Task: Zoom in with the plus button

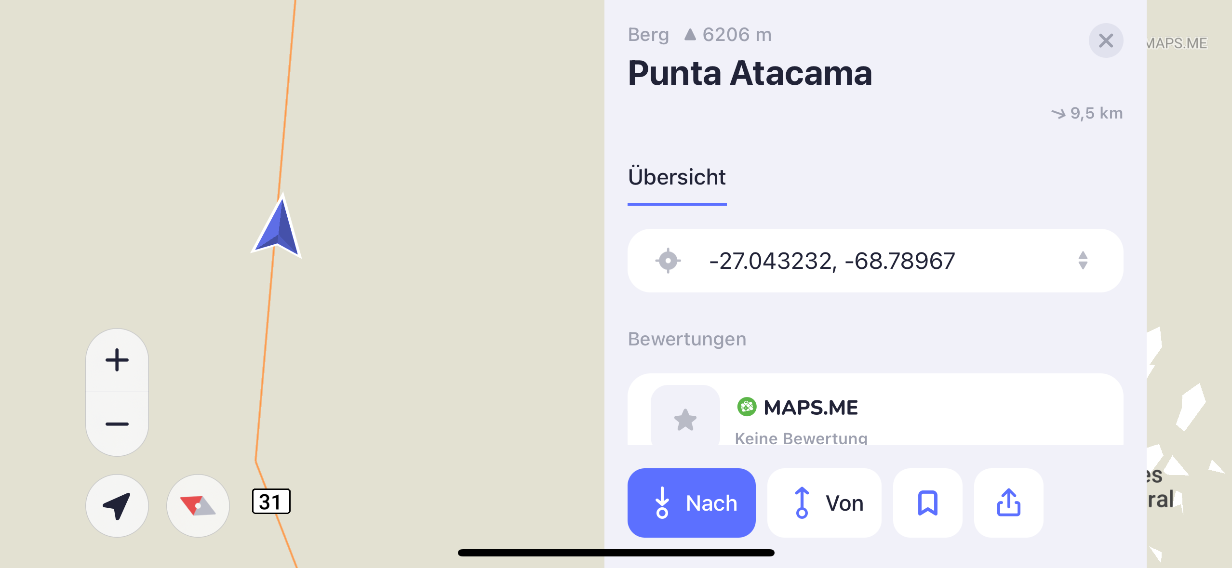Action: pyautogui.click(x=117, y=360)
